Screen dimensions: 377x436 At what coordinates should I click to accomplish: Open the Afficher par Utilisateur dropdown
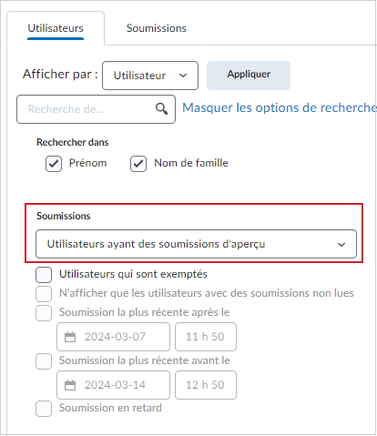(x=150, y=76)
